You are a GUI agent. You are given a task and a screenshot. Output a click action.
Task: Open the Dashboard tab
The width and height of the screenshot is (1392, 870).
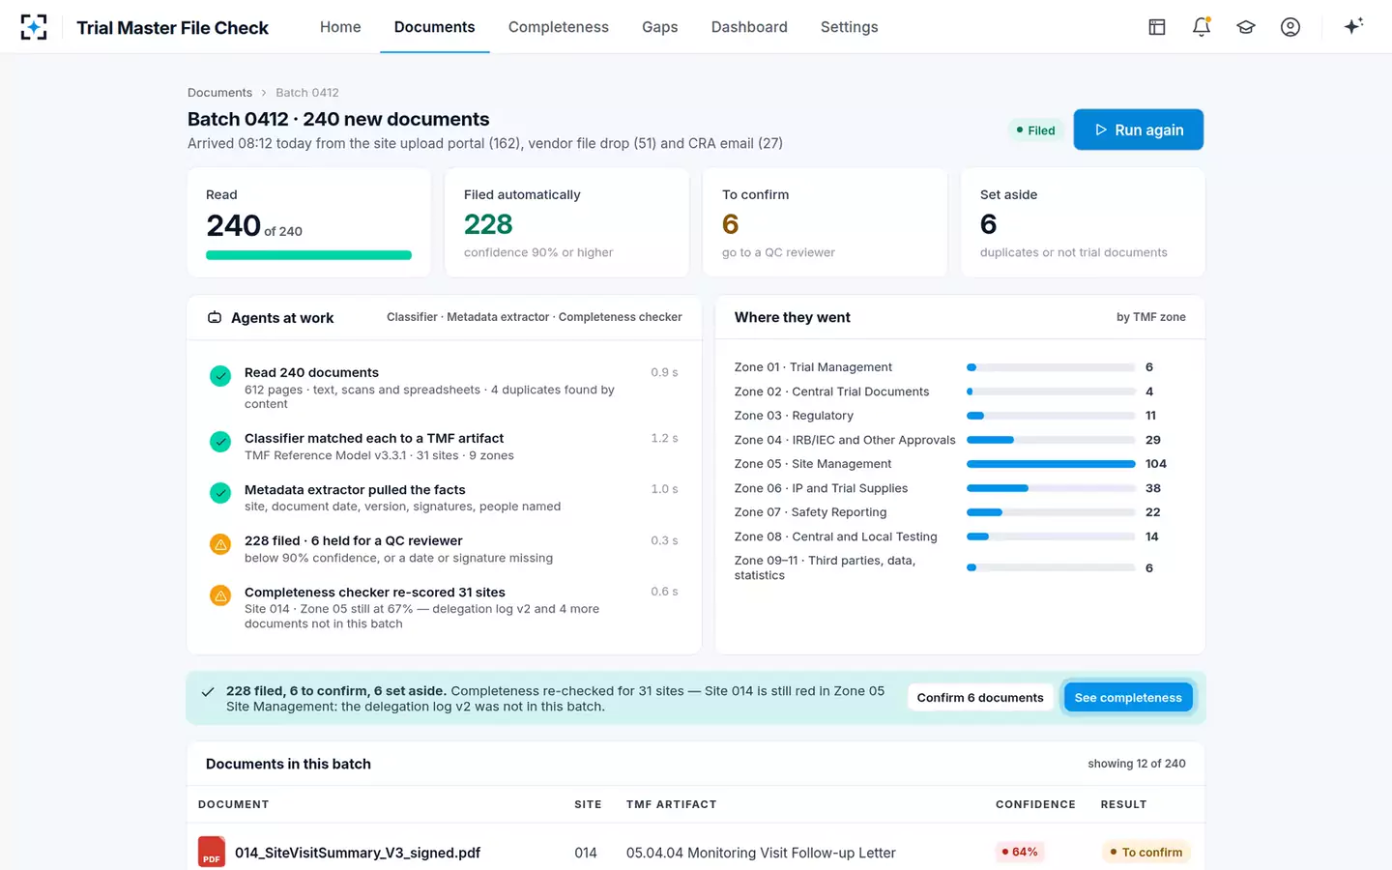(749, 27)
